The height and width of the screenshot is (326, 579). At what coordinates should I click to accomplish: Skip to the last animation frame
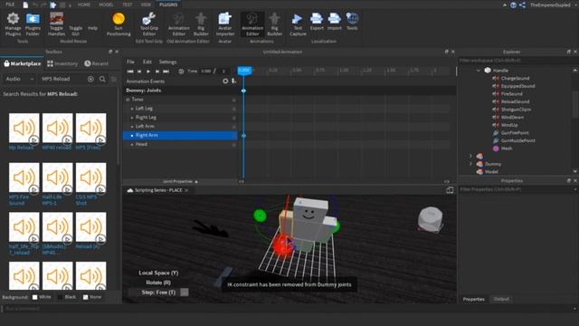point(166,72)
